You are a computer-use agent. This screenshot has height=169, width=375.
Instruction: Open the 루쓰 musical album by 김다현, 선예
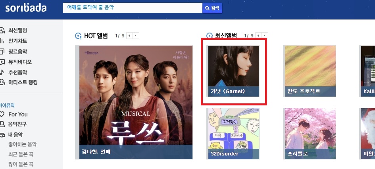coord(136,102)
